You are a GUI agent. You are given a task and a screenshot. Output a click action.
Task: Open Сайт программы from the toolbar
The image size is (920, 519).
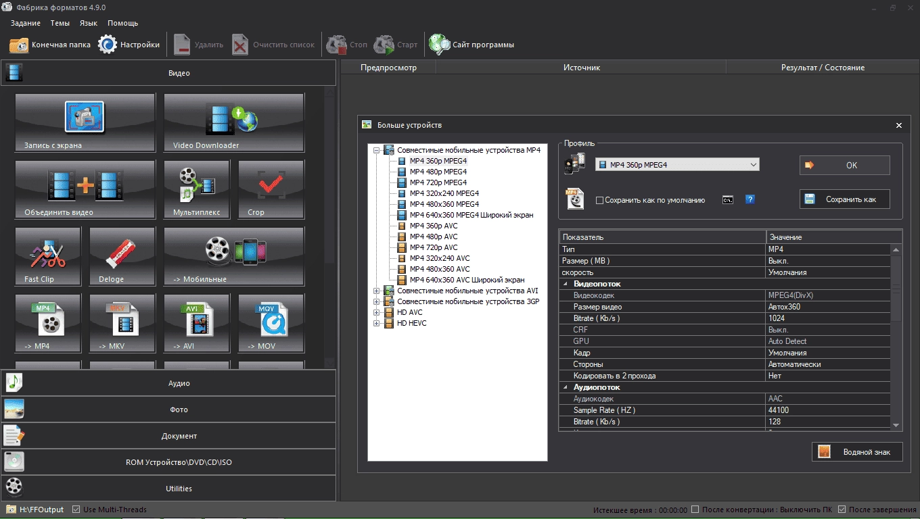coord(472,45)
